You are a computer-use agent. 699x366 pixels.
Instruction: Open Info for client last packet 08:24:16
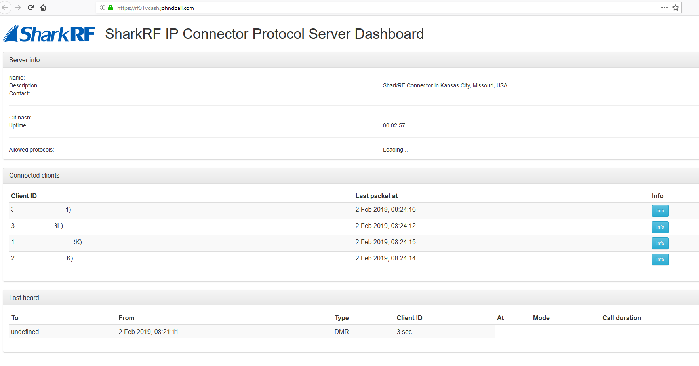click(x=660, y=211)
